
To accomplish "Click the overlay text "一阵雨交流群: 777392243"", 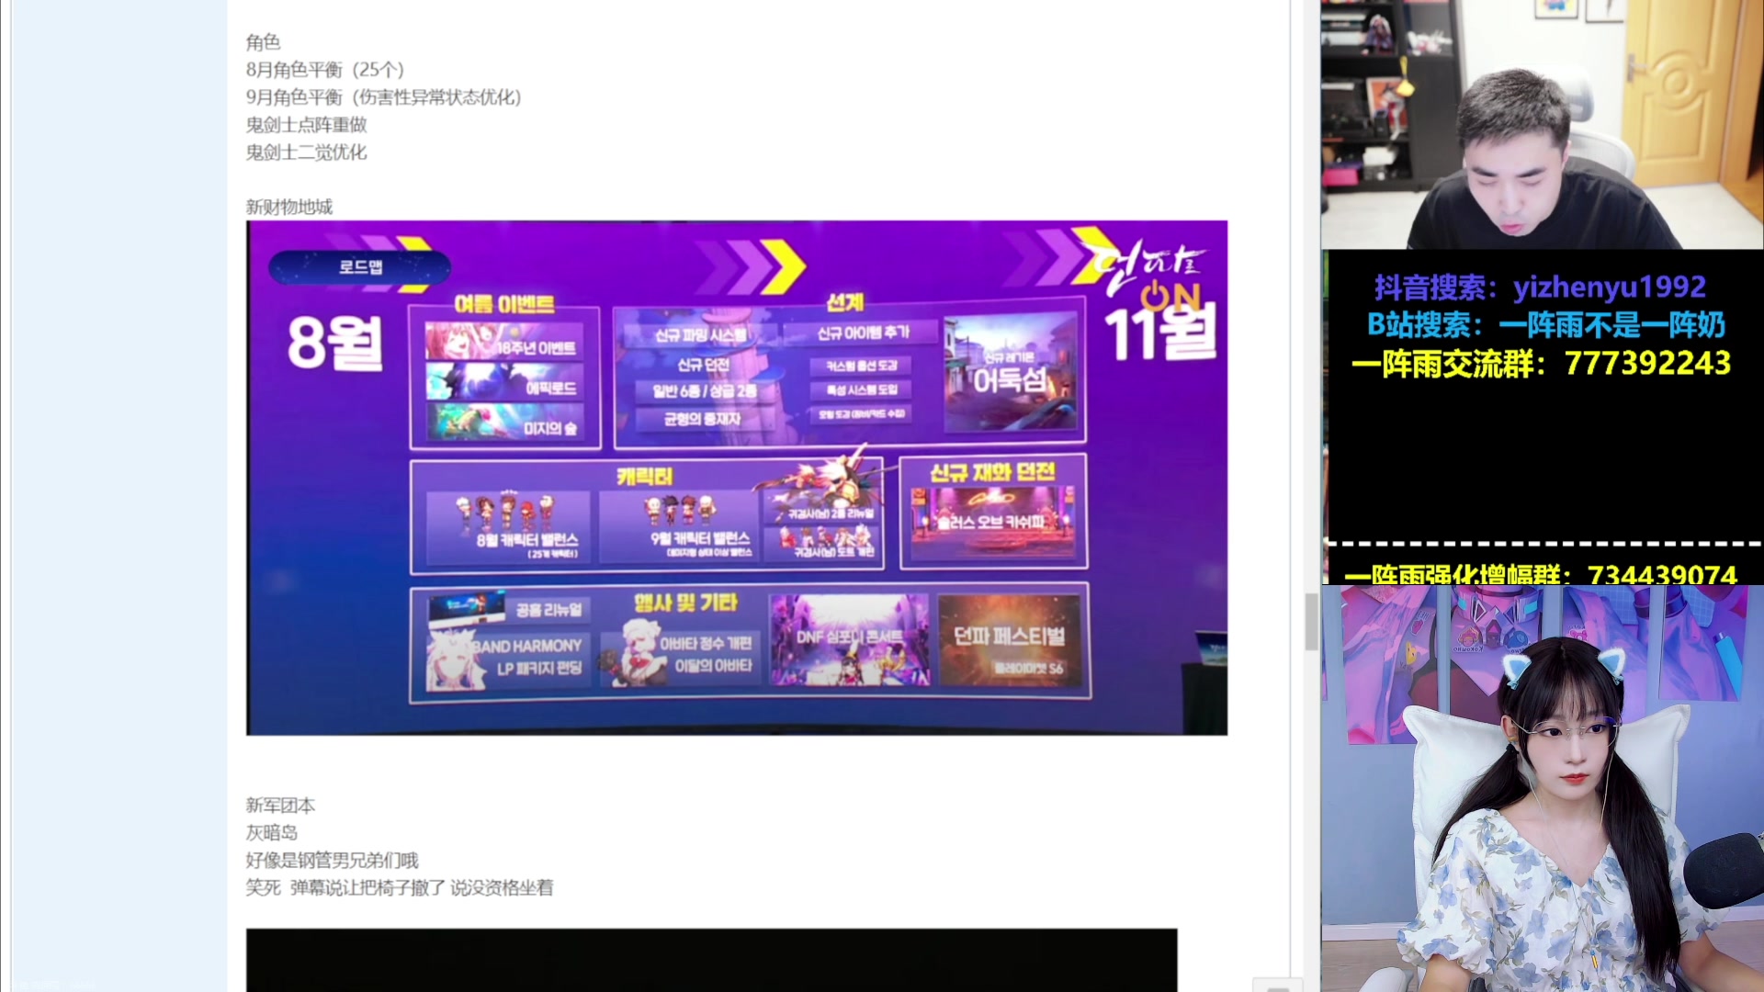I will [1541, 364].
